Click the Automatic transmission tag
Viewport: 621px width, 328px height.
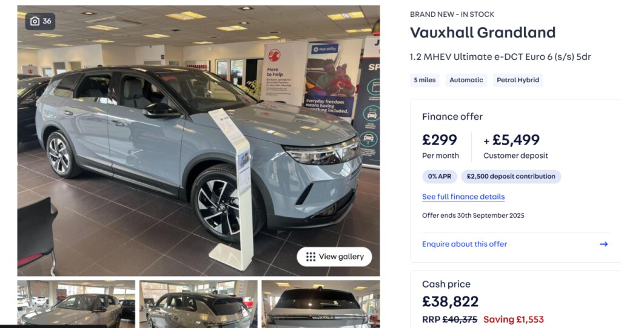coord(466,80)
